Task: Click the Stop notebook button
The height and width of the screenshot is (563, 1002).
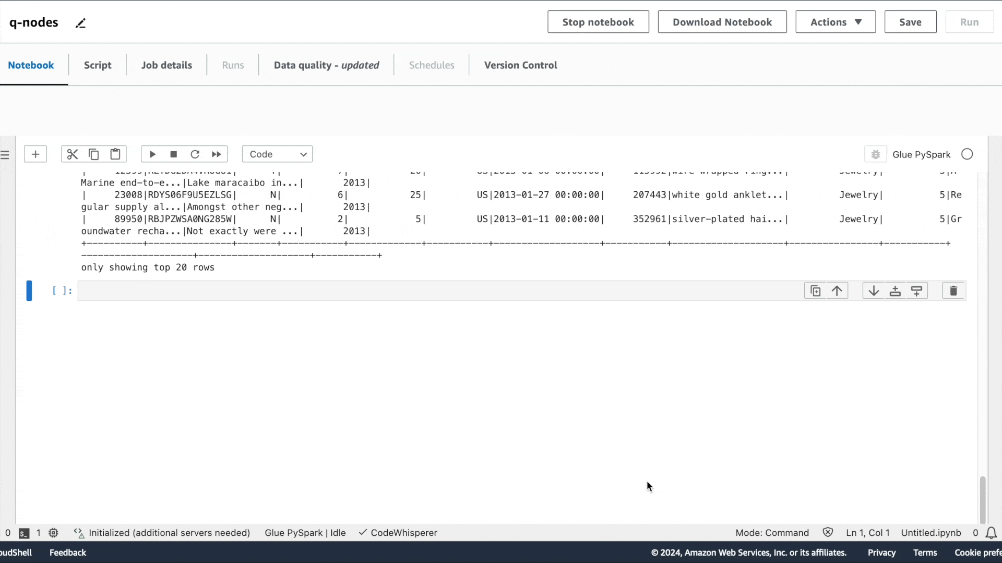Action: pyautogui.click(x=598, y=22)
